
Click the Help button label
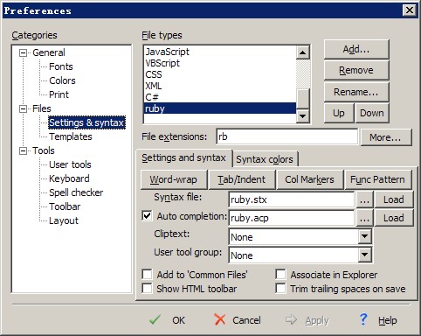[x=388, y=320]
